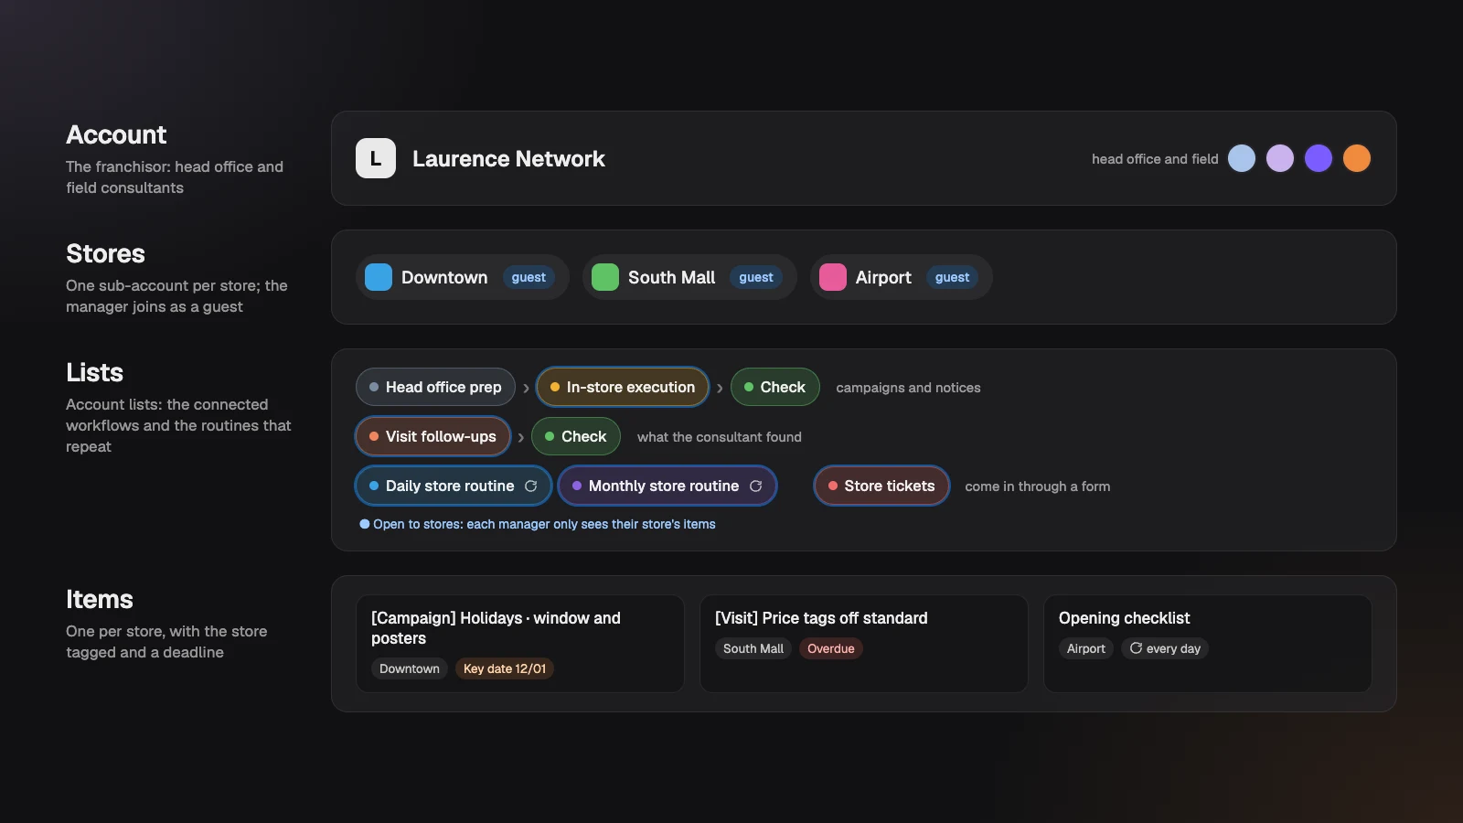1463x823 pixels.
Task: Click the green South Mall store icon
Action: tap(605, 277)
